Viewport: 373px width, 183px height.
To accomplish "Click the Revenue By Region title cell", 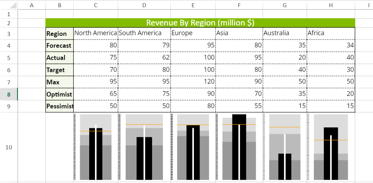I will [x=200, y=23].
